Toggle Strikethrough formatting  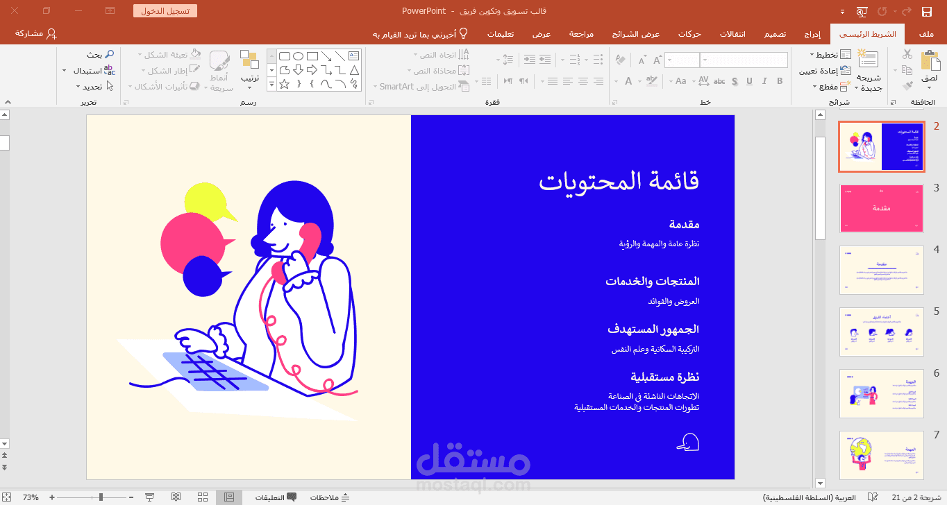(719, 81)
